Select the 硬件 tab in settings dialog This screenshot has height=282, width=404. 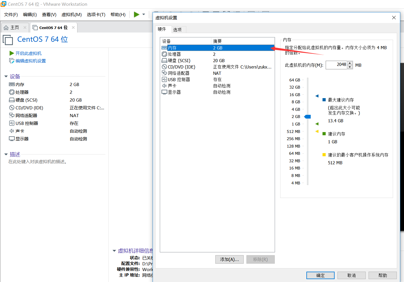163,29
